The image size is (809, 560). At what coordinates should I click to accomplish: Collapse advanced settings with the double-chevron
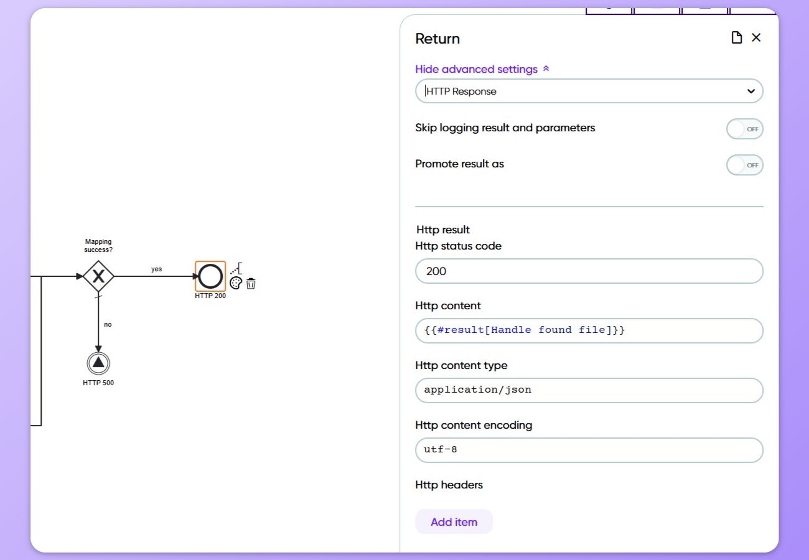point(546,68)
